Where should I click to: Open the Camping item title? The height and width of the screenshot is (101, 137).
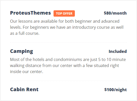click(22, 51)
